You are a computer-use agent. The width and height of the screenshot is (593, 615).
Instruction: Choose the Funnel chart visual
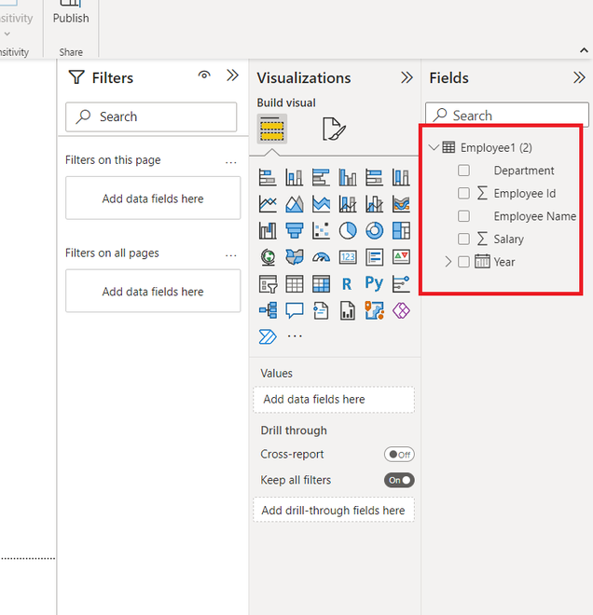click(295, 231)
